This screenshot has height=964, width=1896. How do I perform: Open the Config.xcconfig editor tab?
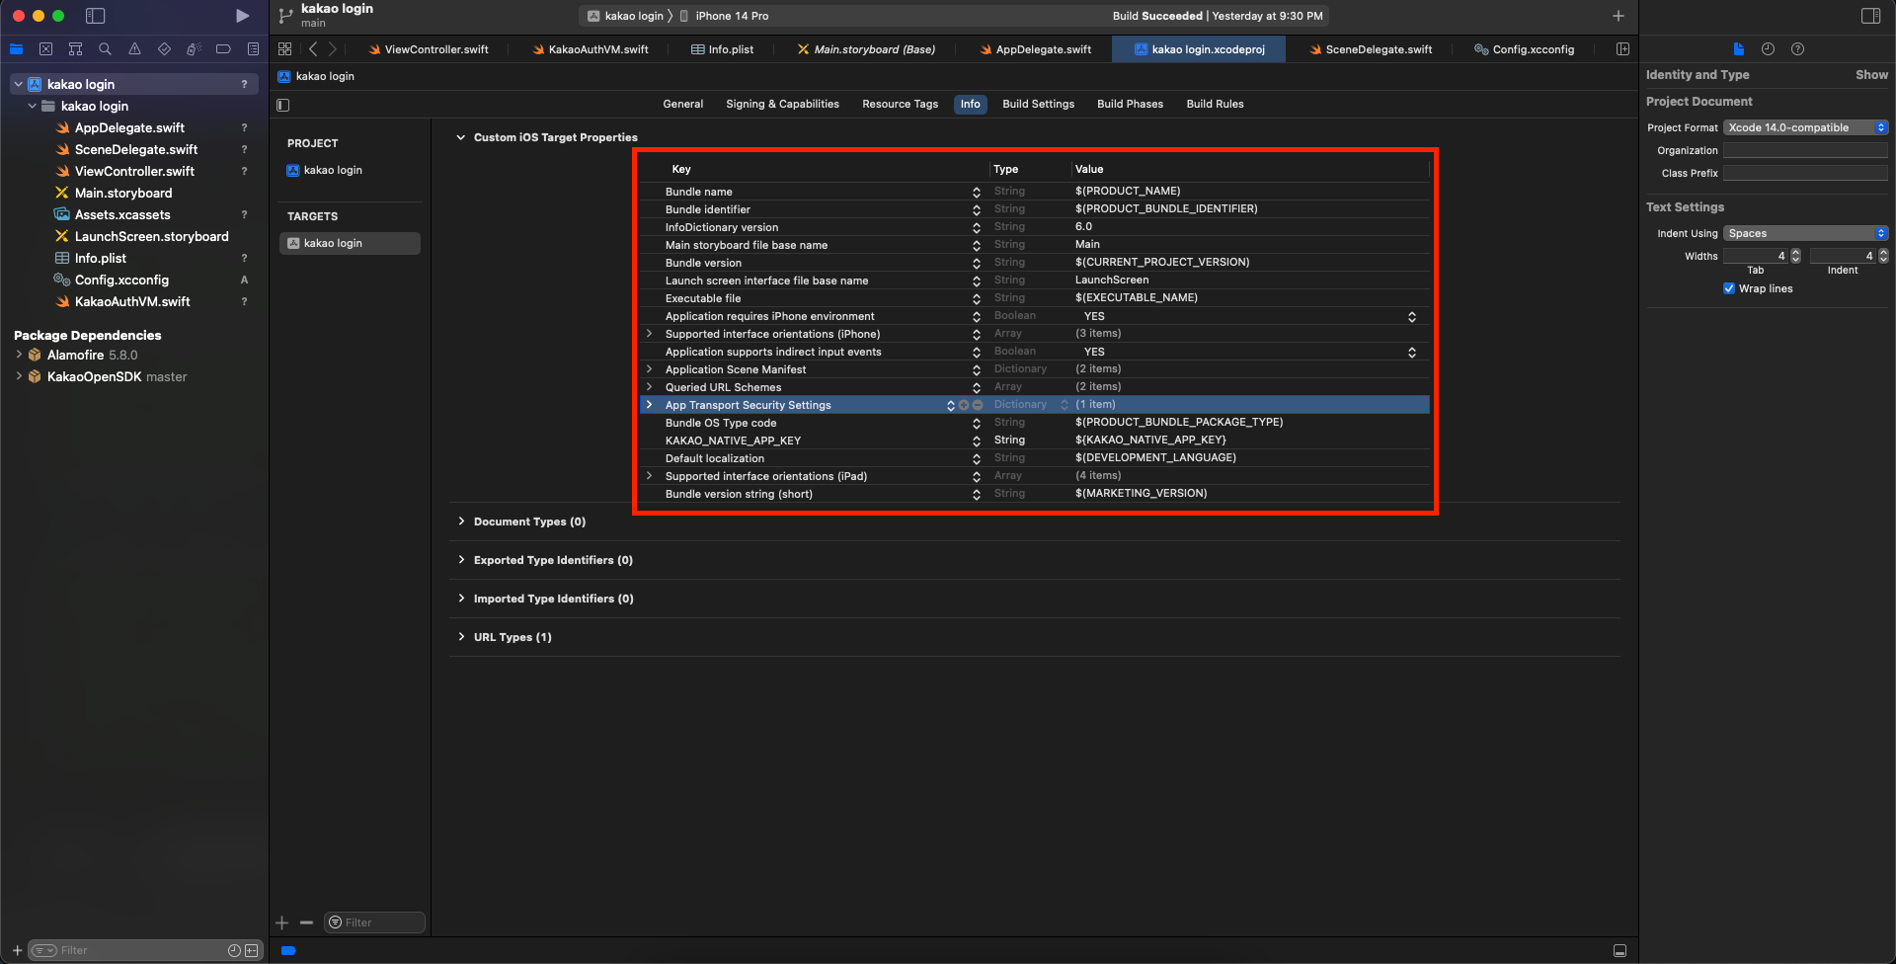click(x=1525, y=49)
